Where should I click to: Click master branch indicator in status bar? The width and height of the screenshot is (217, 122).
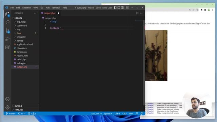[x=11, y=114]
